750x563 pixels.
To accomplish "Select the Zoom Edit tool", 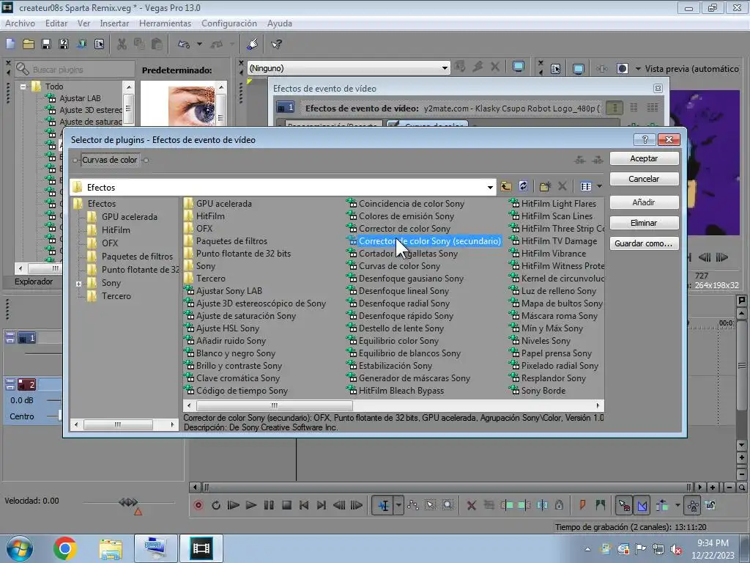I will click(448, 505).
